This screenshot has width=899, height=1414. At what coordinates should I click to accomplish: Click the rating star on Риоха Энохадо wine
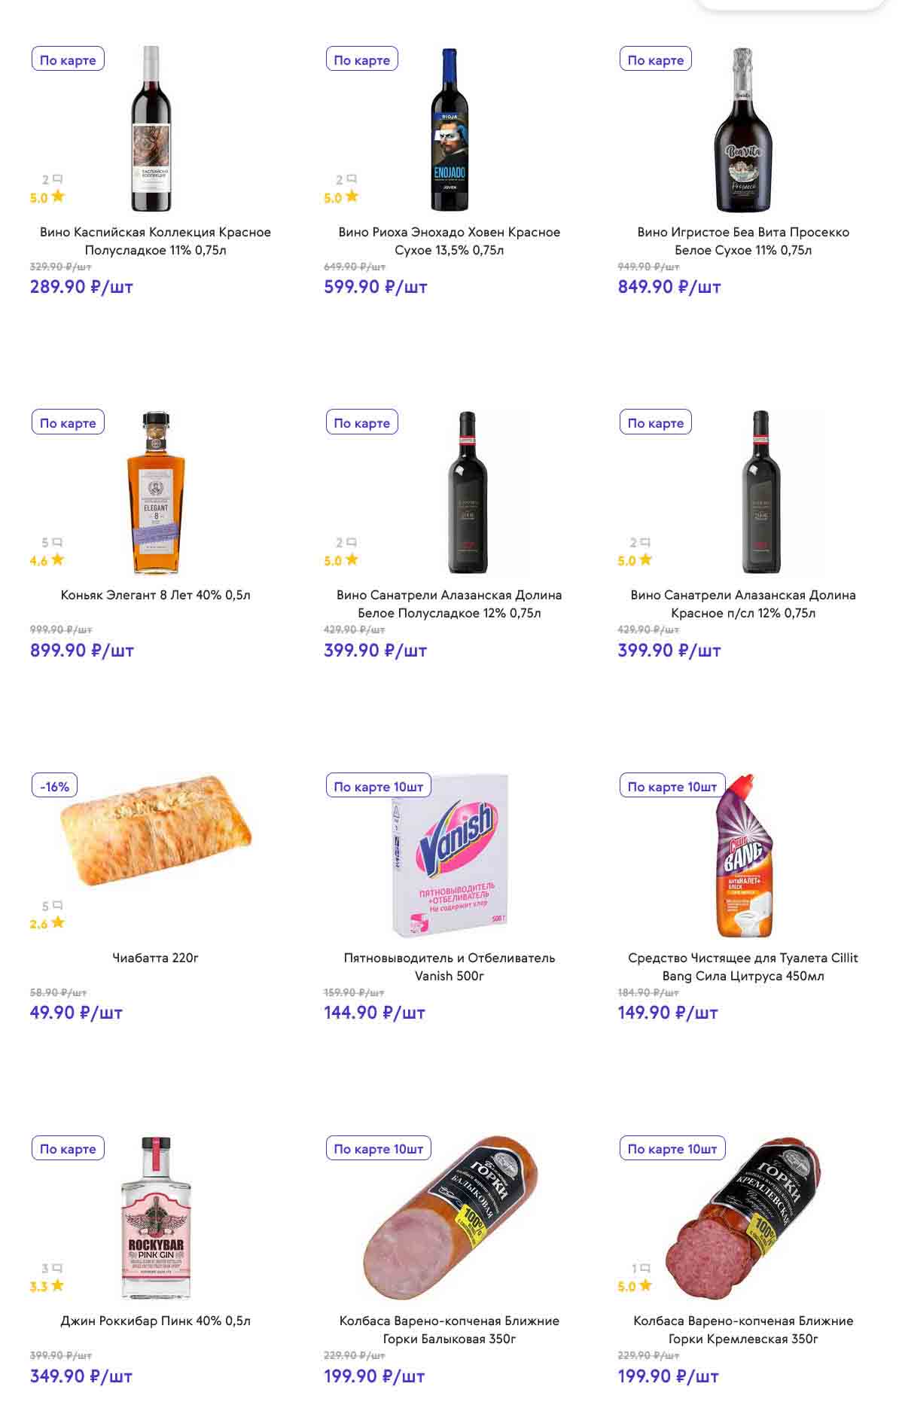click(x=352, y=197)
